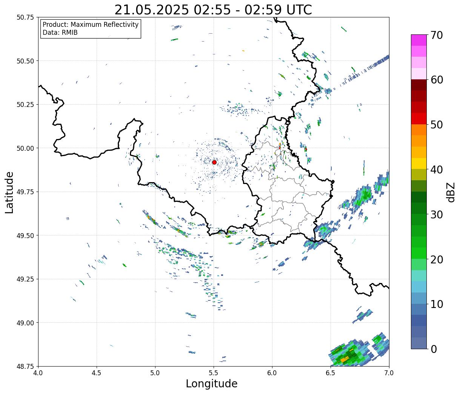Click the 60 tick label on colorbar
This screenshot has width=460, height=393.
[x=437, y=80]
